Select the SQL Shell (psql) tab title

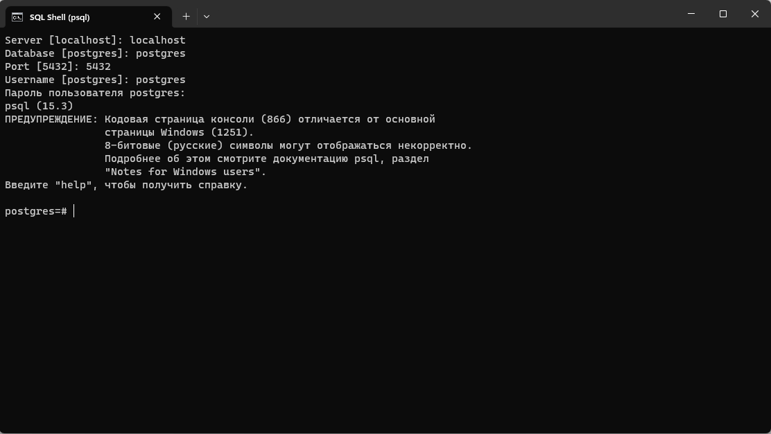point(60,17)
